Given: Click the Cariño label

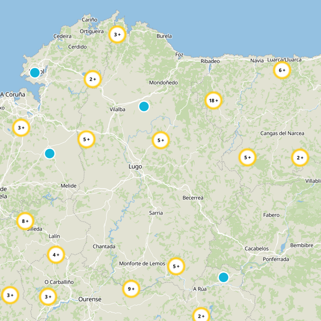Looking at the screenshot, I should (89, 20).
